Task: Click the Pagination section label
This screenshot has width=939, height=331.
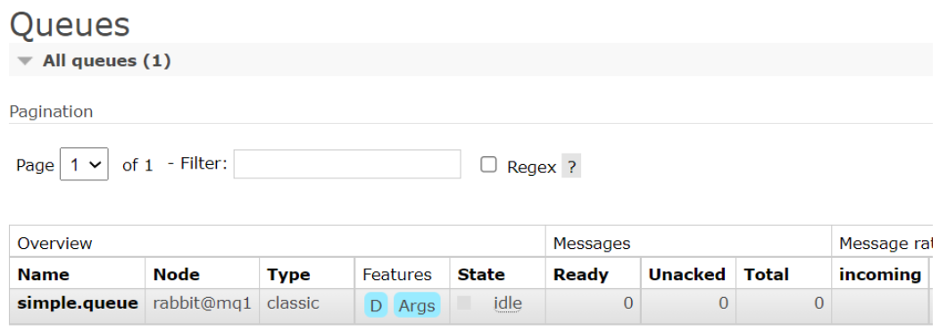Action: (52, 112)
